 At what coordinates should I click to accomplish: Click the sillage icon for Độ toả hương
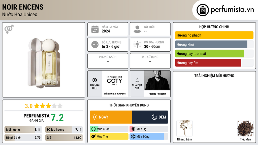click(137, 45)
